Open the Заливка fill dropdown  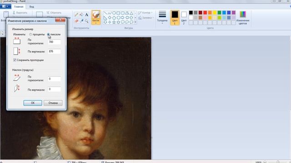(146, 18)
